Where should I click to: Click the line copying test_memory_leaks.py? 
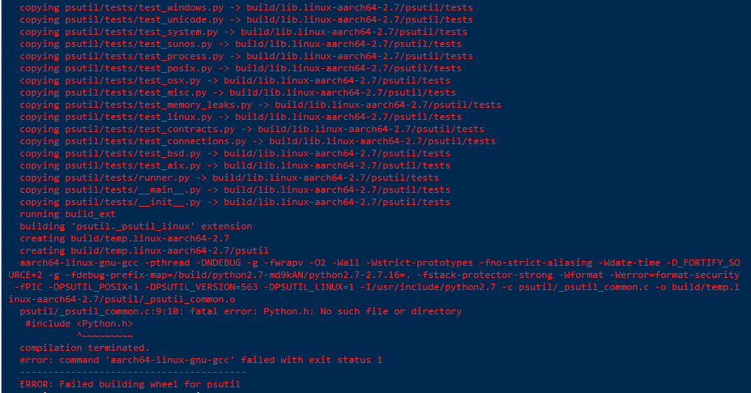261,105
